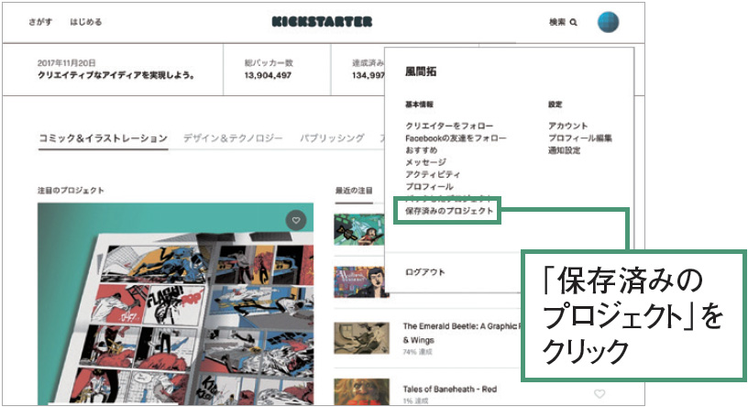
Task: Open the second recent project portrait thumbnail
Action: coord(359,282)
